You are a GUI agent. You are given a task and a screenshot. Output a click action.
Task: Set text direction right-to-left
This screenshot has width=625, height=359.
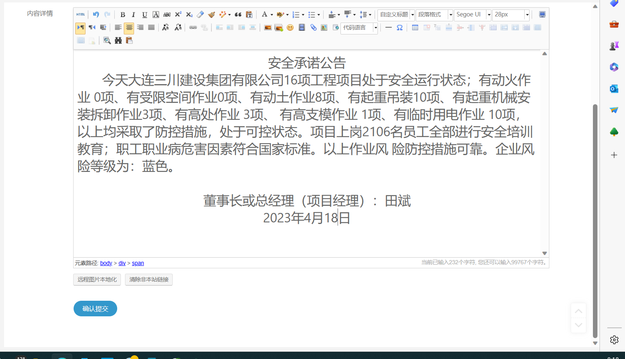click(x=92, y=27)
